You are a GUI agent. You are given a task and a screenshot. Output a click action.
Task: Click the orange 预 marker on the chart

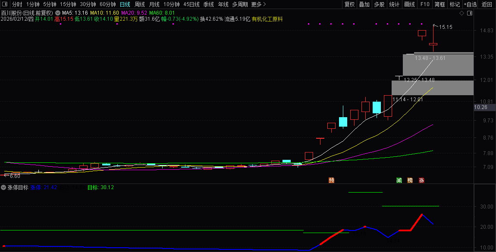331,180
